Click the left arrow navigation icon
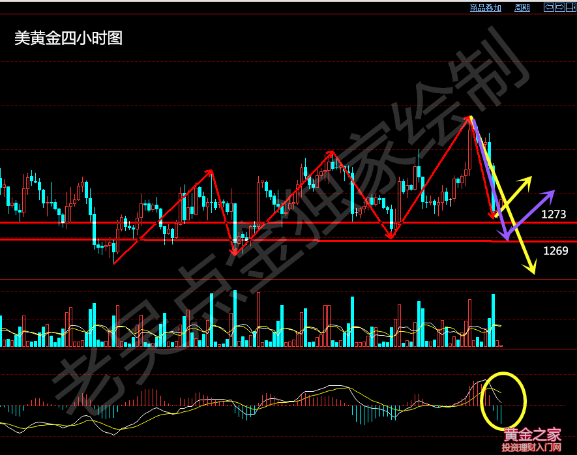Screen dimensions: 577x455 [548, 7]
